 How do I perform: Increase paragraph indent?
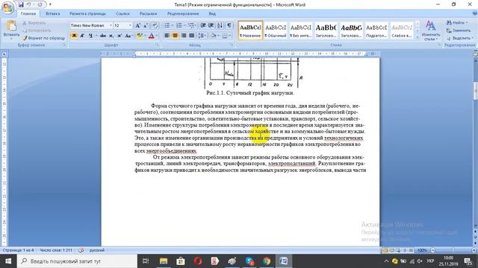211,25
